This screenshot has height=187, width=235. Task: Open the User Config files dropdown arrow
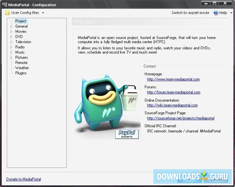(43, 13)
